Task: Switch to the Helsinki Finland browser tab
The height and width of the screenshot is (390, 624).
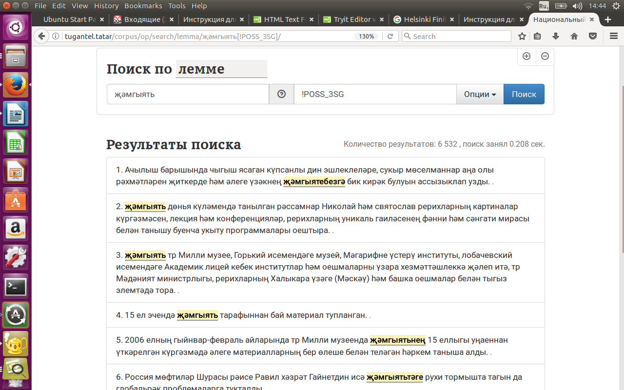Action: 418,19
